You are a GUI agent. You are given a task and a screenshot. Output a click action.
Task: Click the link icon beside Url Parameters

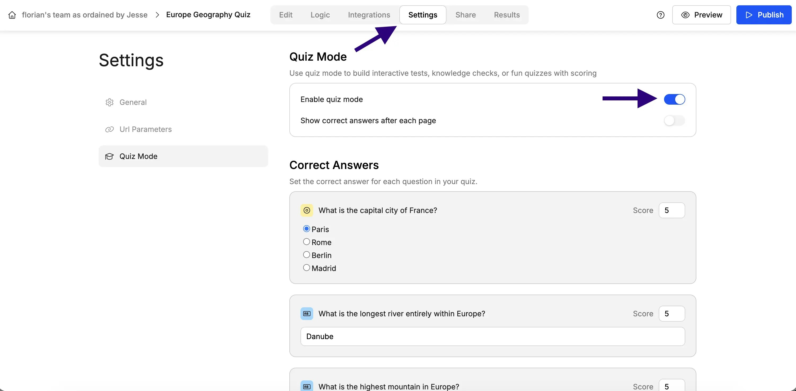(109, 130)
